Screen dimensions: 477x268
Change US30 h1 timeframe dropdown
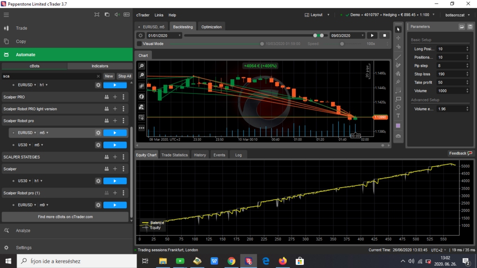(38, 181)
